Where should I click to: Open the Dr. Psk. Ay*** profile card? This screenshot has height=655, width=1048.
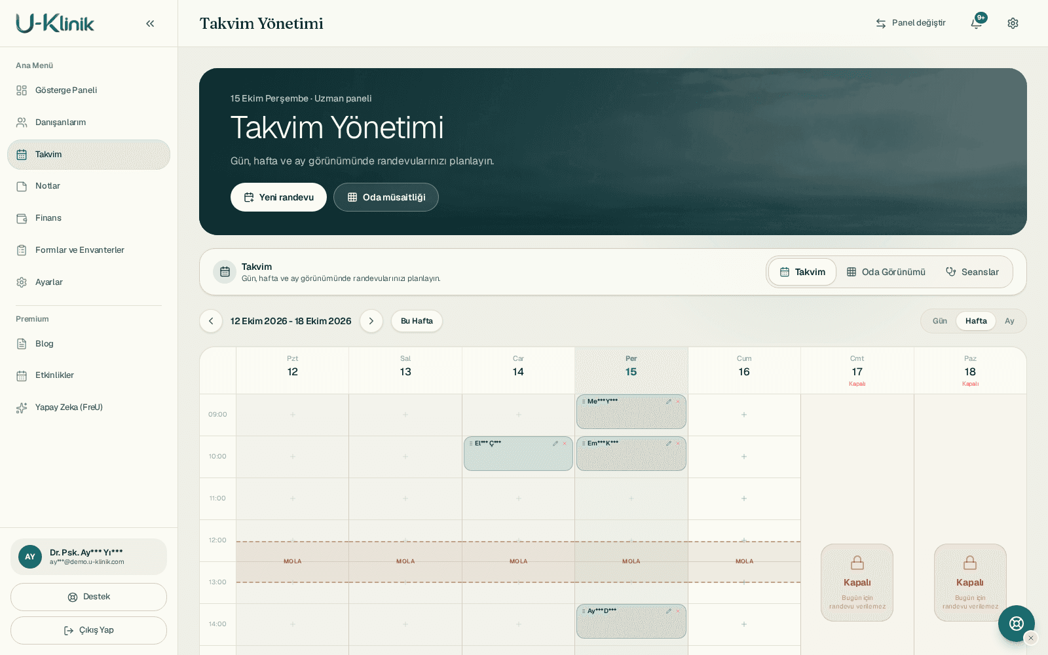(88, 557)
